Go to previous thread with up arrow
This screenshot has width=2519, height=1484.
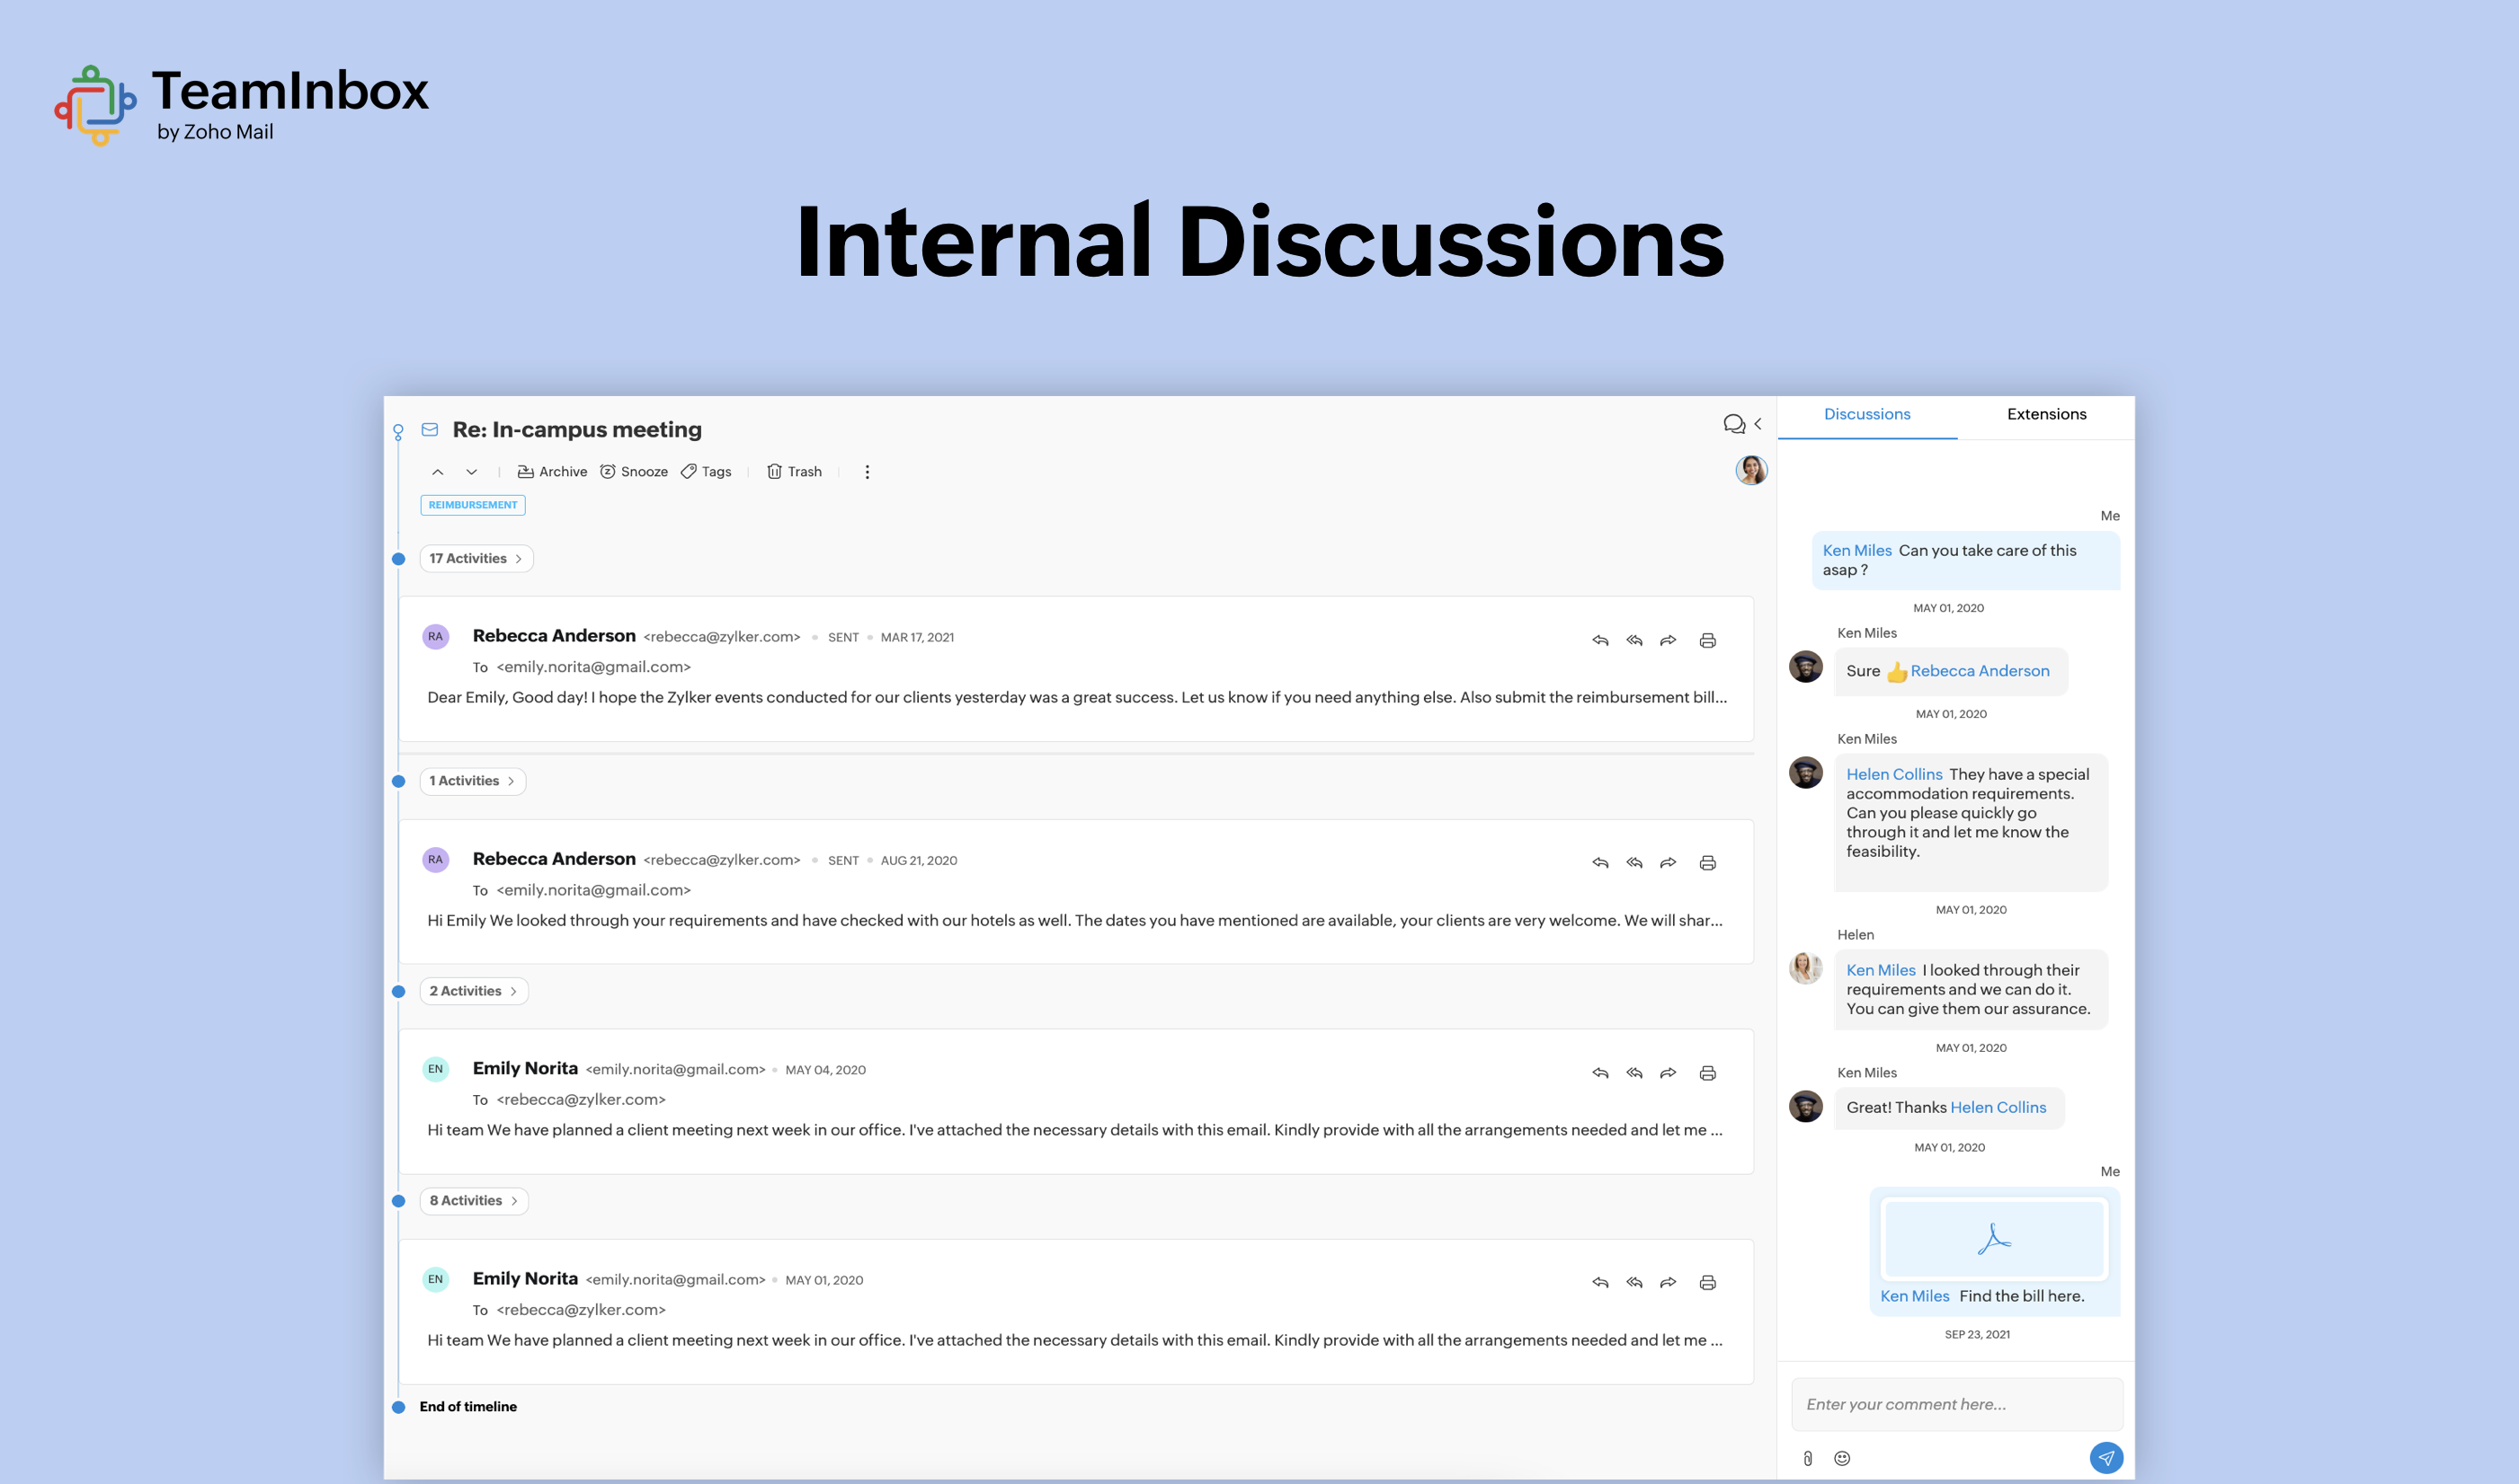pyautogui.click(x=437, y=472)
